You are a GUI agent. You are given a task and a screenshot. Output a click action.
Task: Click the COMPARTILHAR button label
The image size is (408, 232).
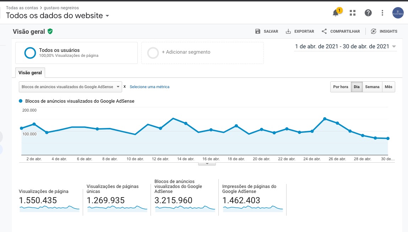pos(345,31)
